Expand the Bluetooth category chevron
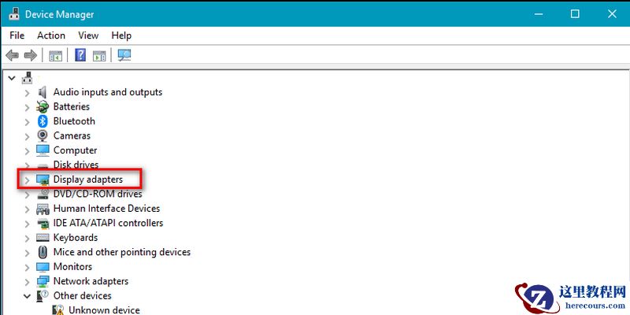Screen dimensions: 630x315 click(x=27, y=122)
